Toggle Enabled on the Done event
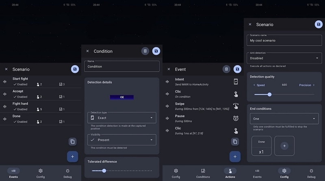This screenshot has height=181, width=325. [x=20, y=122]
